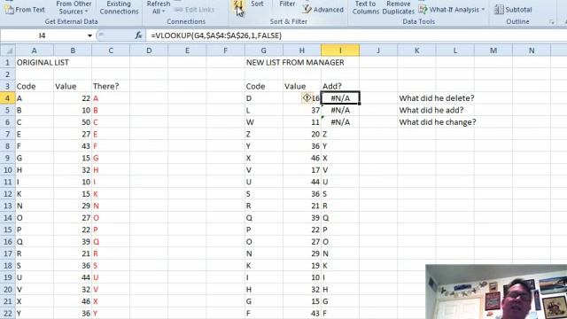
Task: Click the Subtotal icon
Action: [x=499, y=10]
